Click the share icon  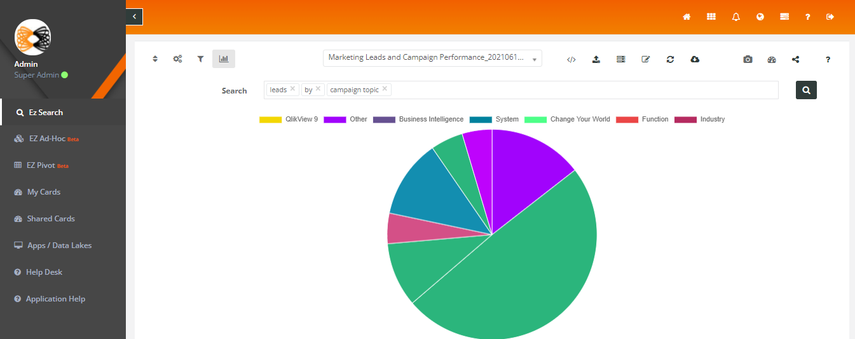[x=796, y=59]
